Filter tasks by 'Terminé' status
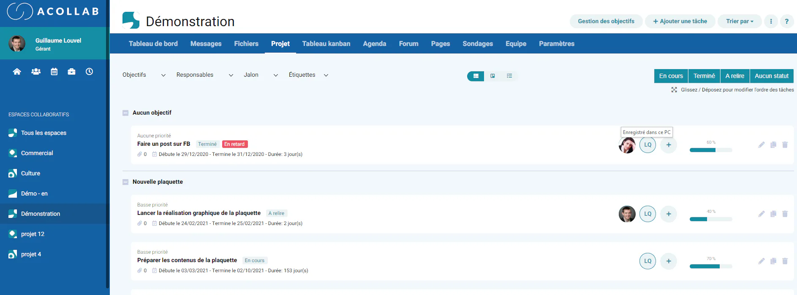The height and width of the screenshot is (295, 797). click(x=704, y=76)
